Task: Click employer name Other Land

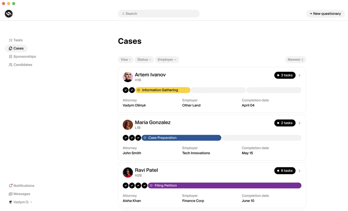Action: pos(191,105)
